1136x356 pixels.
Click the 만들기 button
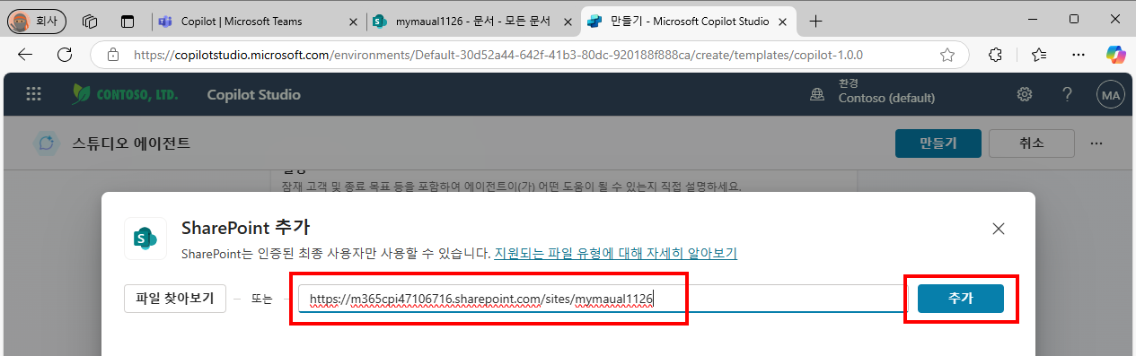tap(938, 143)
